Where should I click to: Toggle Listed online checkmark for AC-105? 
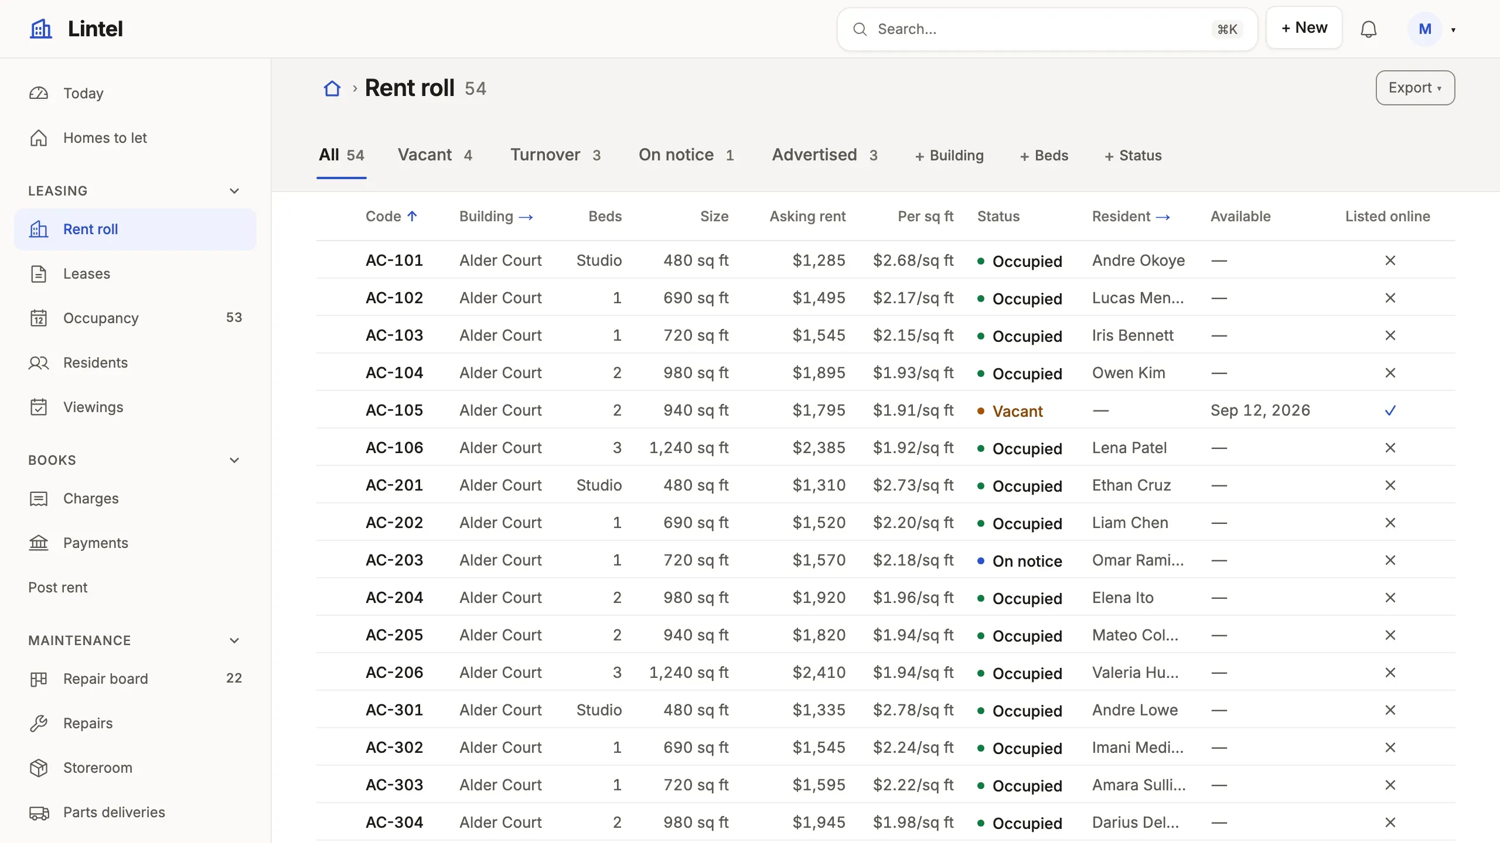coord(1390,410)
